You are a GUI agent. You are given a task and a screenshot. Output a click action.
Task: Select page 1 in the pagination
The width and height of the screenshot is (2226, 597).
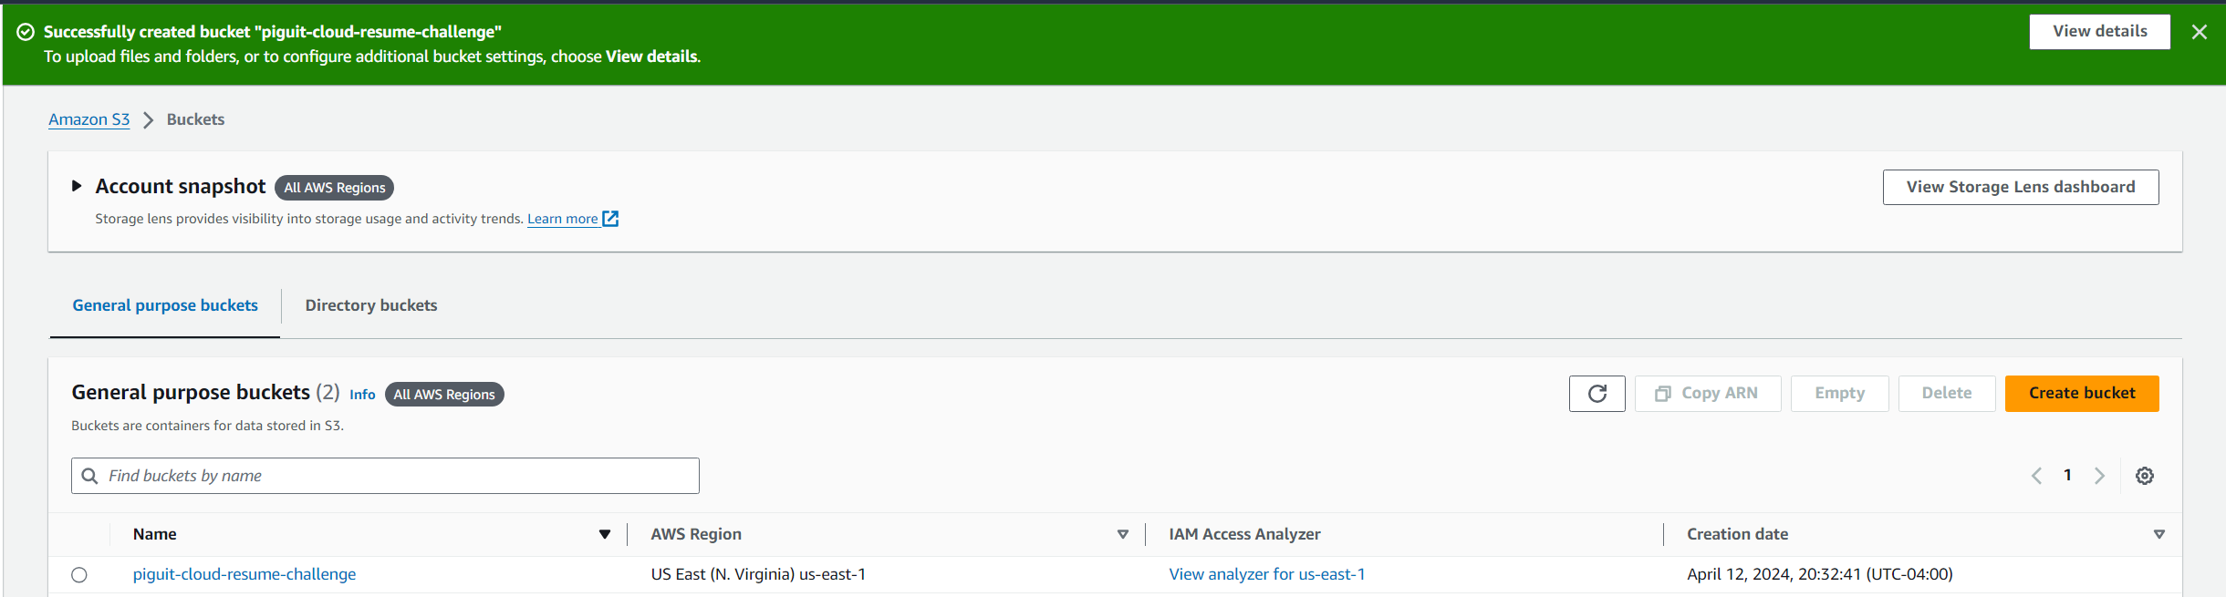point(2067,475)
